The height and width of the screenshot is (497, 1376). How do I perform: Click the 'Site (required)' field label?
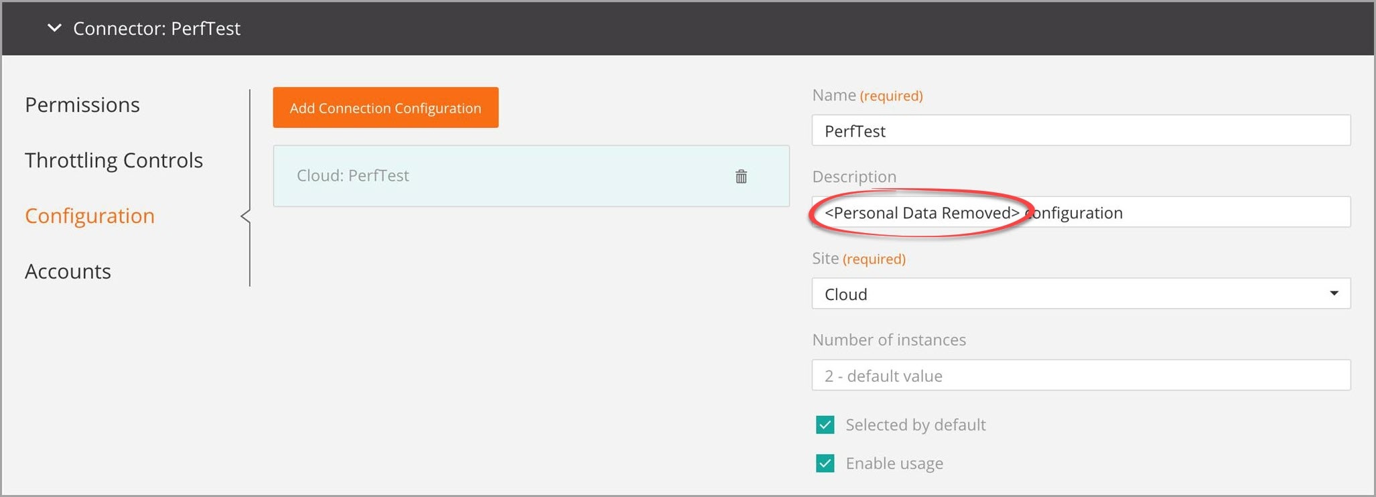coord(858,259)
